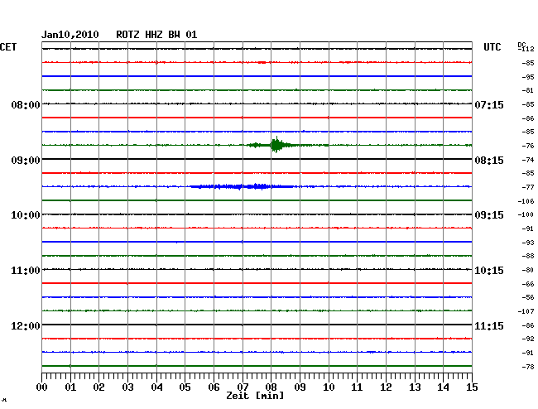Click the DC value -74
The width and height of the screenshot is (538, 409).
tap(528, 160)
